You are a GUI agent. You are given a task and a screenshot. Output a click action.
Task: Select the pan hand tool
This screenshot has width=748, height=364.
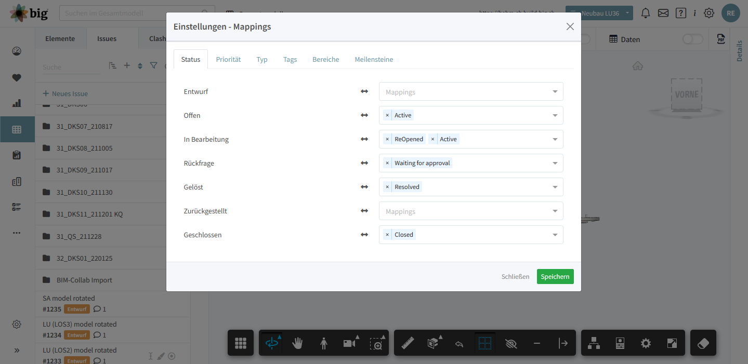(x=297, y=343)
